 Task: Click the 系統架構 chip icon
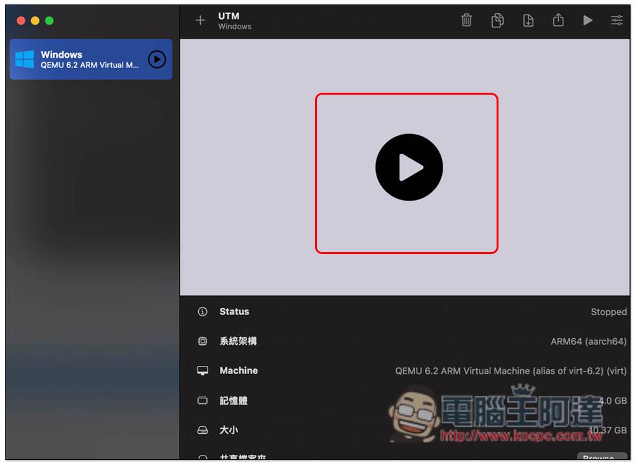pos(203,341)
